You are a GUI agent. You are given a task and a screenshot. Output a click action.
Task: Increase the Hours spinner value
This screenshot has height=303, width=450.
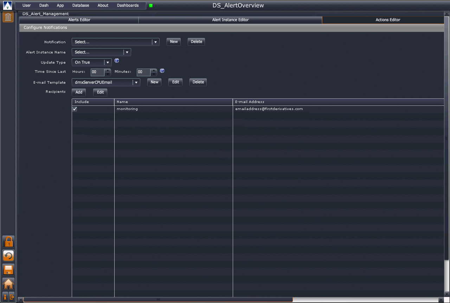coord(108,70)
